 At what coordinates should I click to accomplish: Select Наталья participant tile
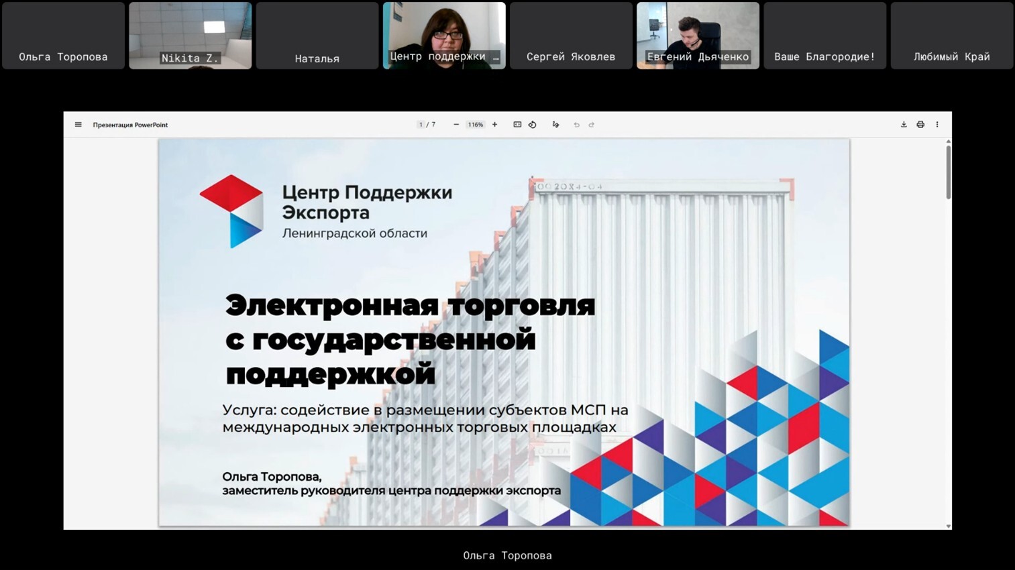point(317,36)
